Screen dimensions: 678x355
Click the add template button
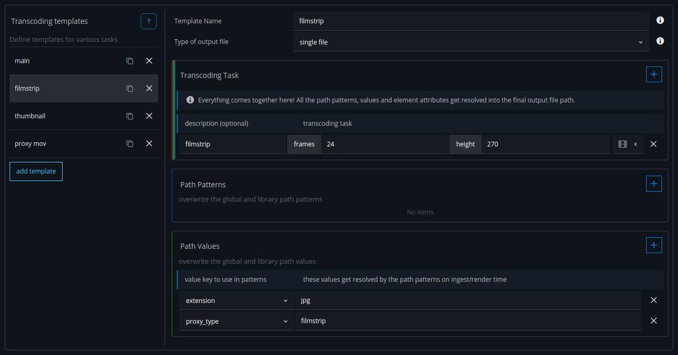pyautogui.click(x=36, y=171)
